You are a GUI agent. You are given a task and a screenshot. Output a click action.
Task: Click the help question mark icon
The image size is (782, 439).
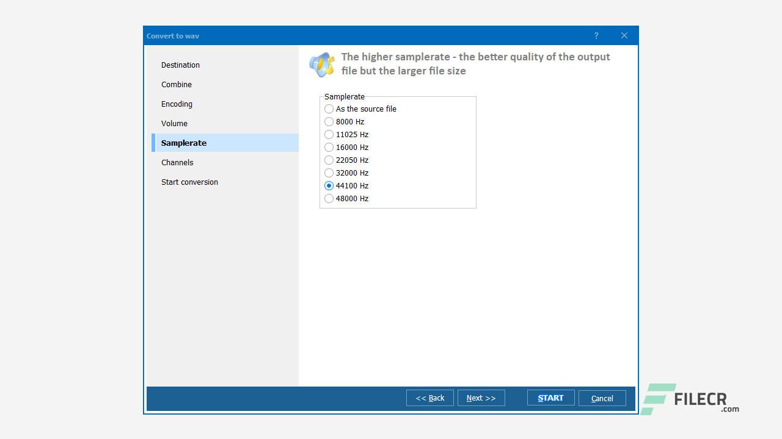coord(596,35)
